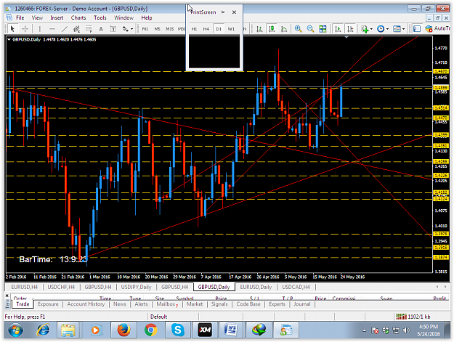This screenshot has width=454, height=342.
Task: Select M1 timeframe
Action: [145, 28]
